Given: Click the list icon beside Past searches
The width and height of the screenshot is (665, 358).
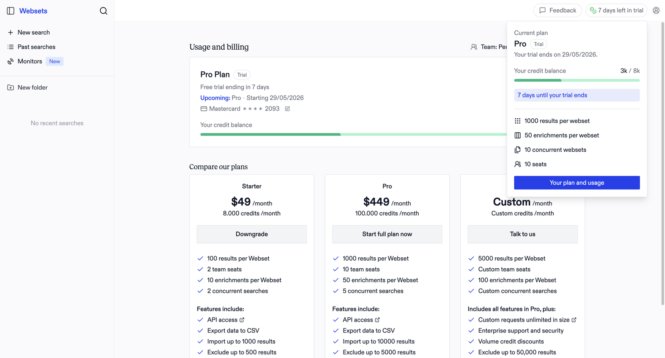Looking at the screenshot, I should (11, 47).
